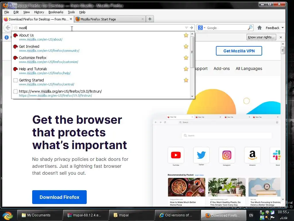Close the Download Firefox for Desktop tab
The width and height of the screenshot is (294, 221).
(x=71, y=19)
